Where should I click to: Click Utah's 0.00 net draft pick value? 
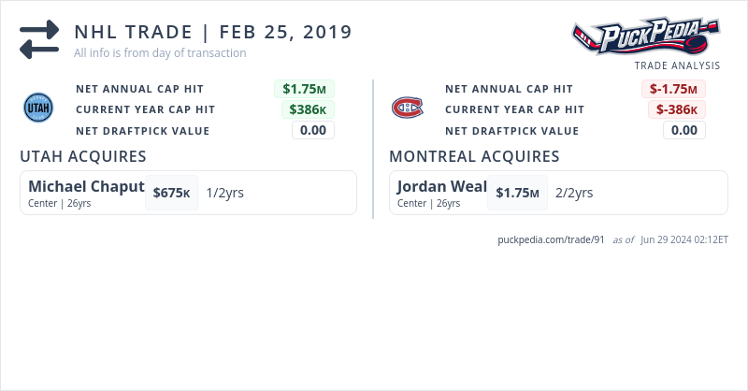point(312,130)
